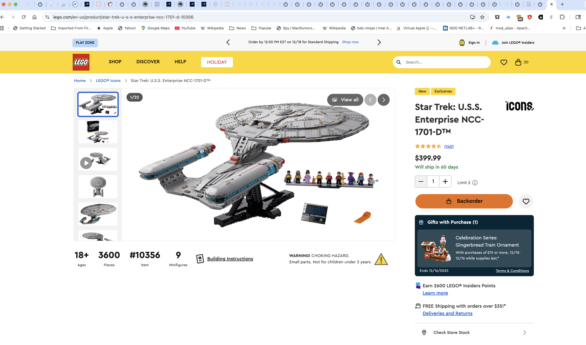
Task: Reload the page in browser toolbar
Action: pos(24,17)
